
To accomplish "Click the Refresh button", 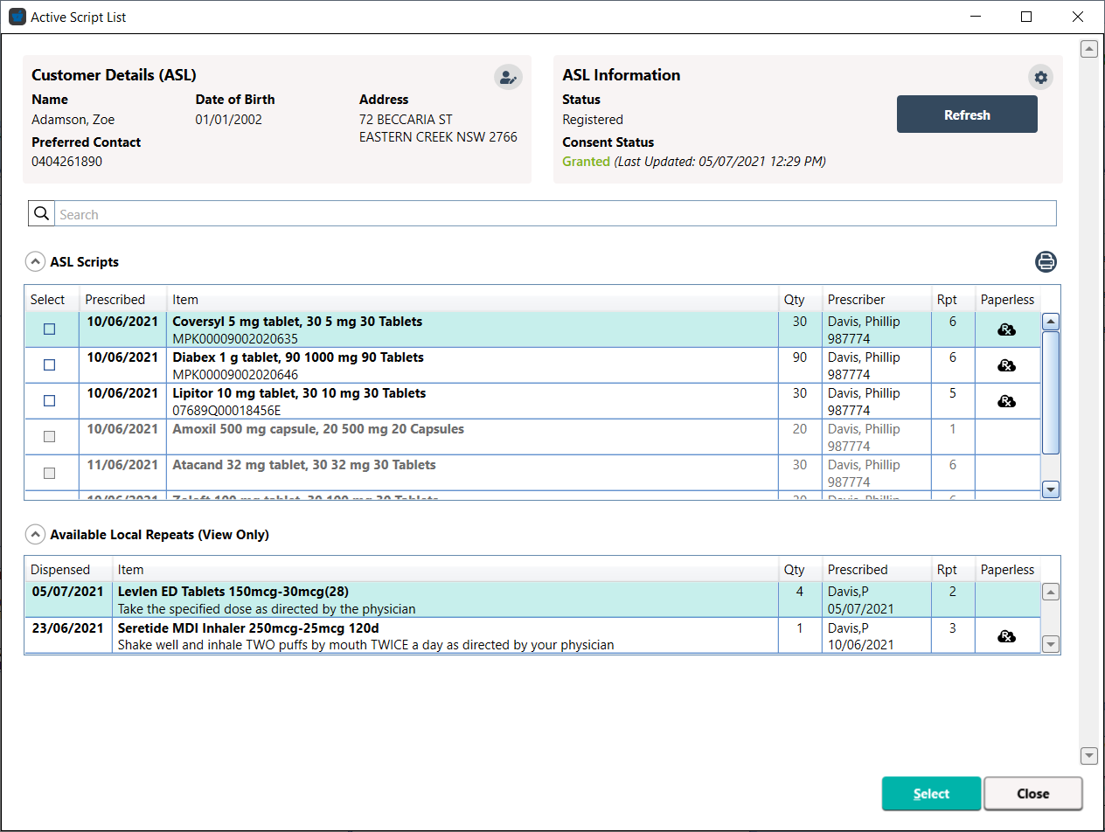I will pyautogui.click(x=967, y=114).
